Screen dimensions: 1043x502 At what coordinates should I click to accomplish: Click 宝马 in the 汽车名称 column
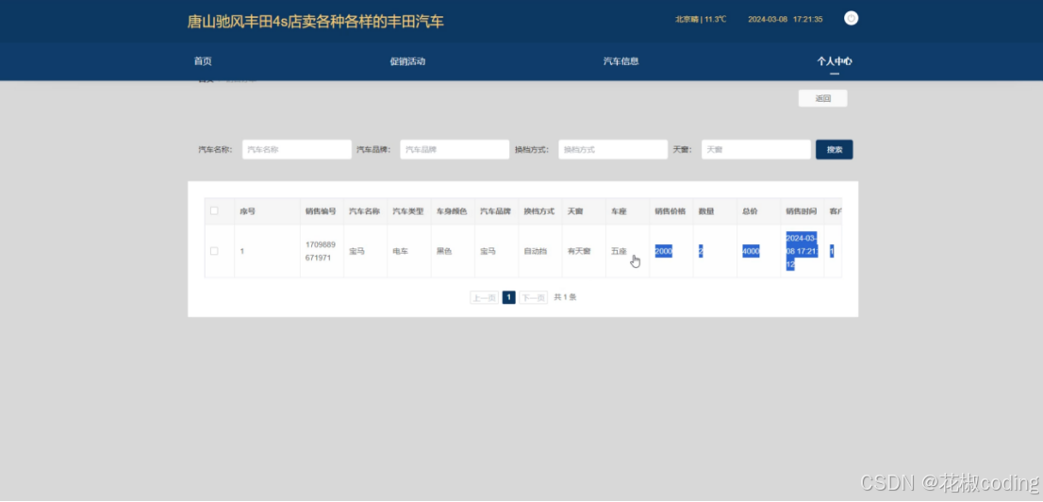click(x=357, y=252)
